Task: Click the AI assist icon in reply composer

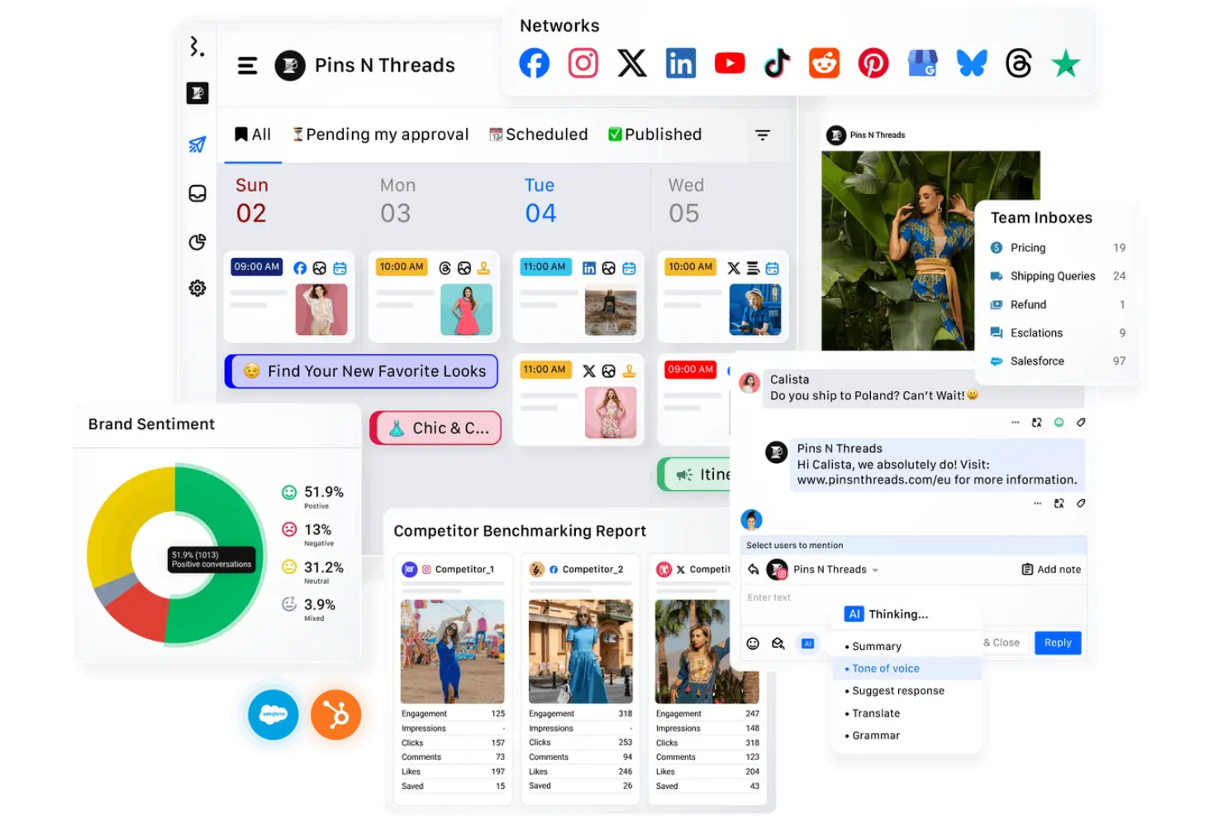Action: (x=808, y=643)
